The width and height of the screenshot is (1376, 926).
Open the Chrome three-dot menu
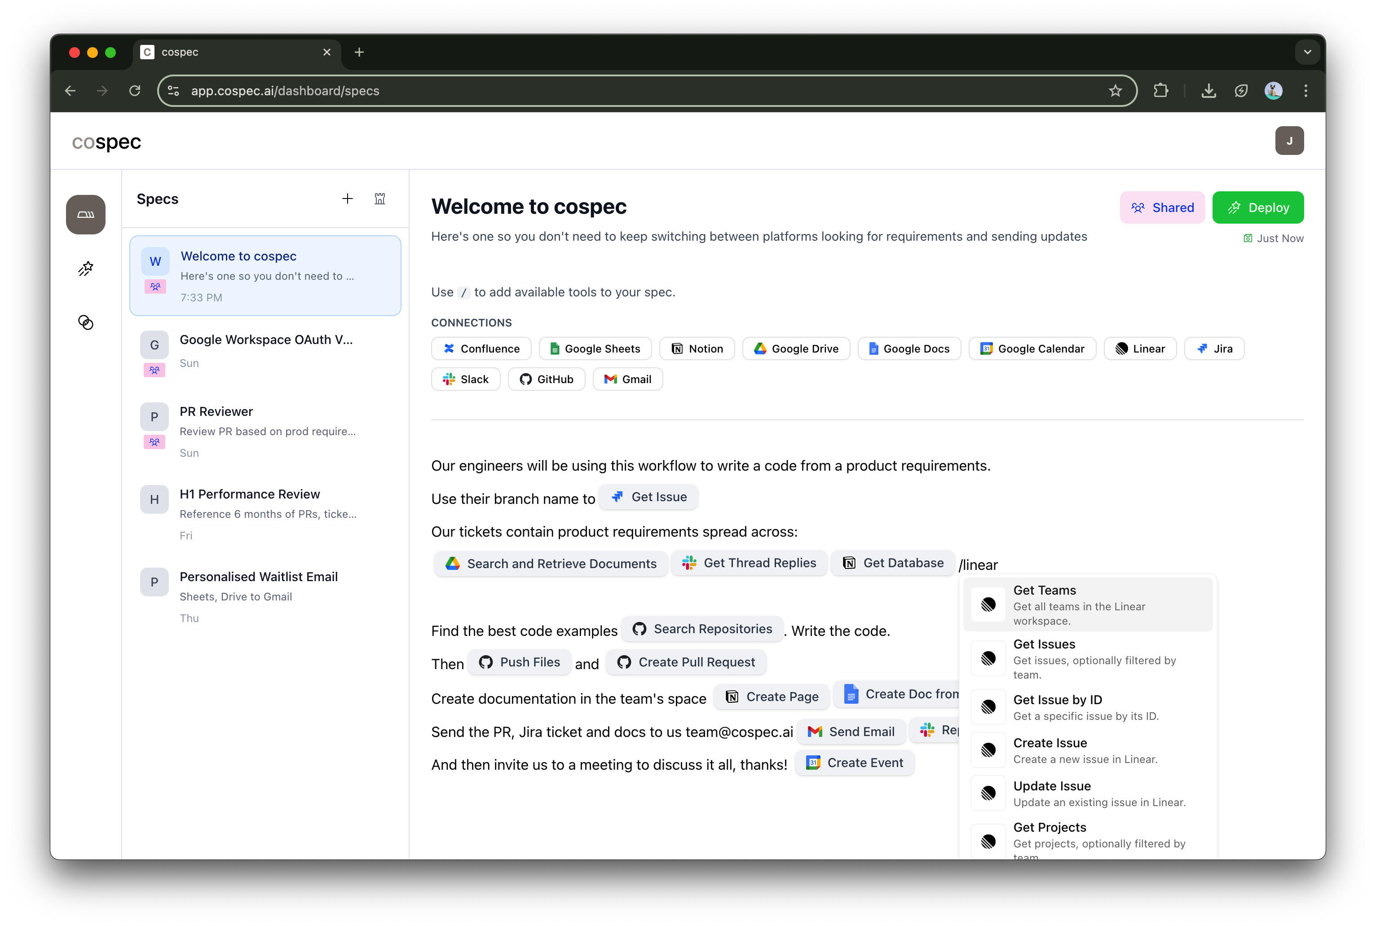pos(1306,91)
